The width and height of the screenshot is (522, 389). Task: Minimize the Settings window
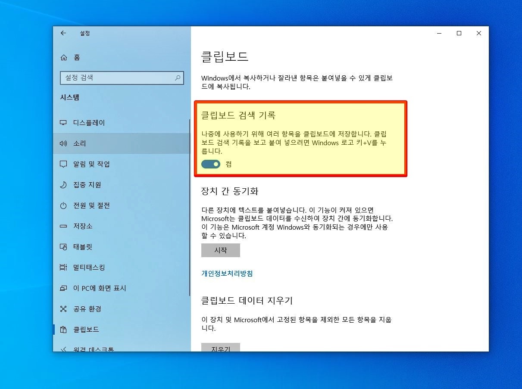coord(439,33)
